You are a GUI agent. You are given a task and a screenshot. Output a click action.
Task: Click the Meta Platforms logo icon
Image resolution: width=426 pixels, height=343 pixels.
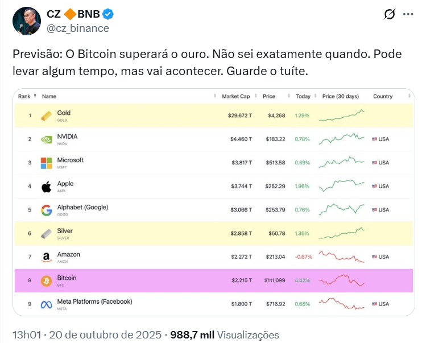(x=47, y=305)
